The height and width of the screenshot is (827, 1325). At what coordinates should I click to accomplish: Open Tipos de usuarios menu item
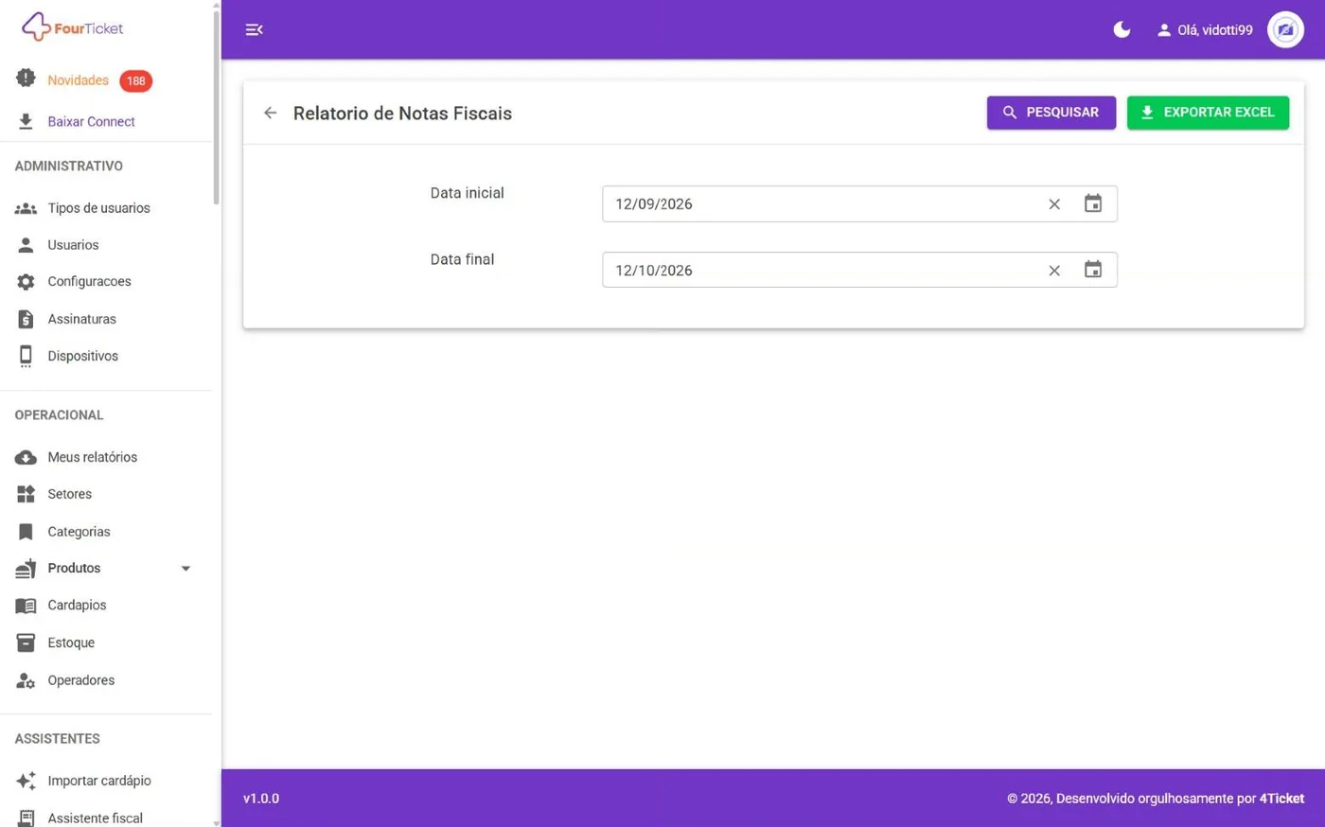pos(98,208)
